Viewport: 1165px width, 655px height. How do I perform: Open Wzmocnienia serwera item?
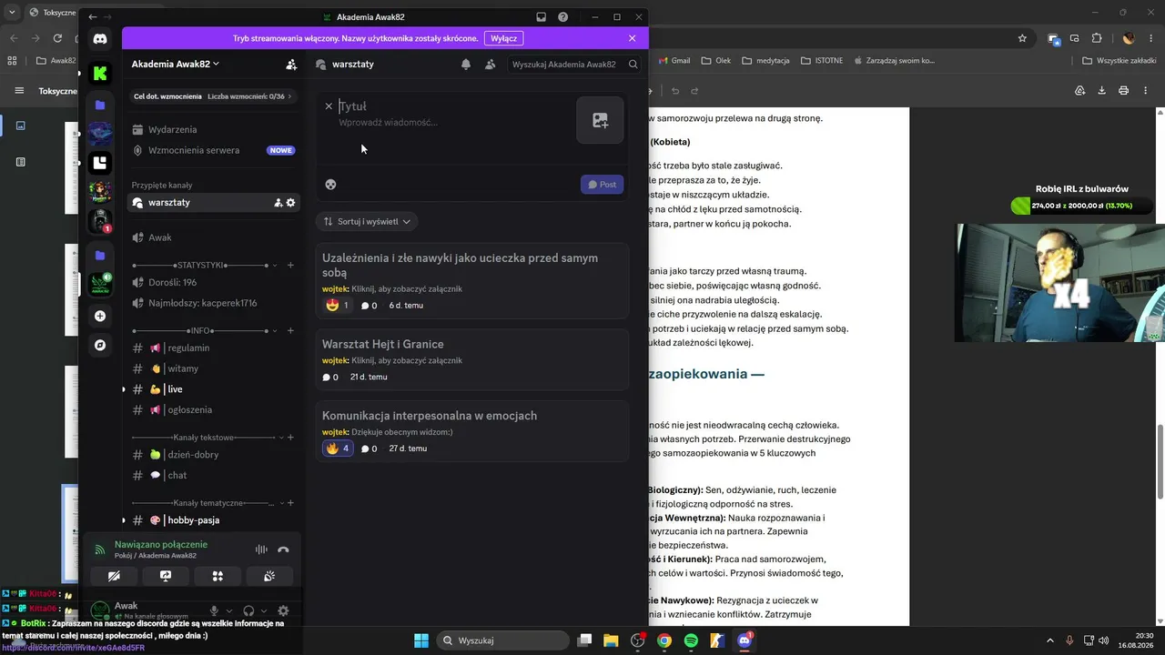[x=213, y=150]
